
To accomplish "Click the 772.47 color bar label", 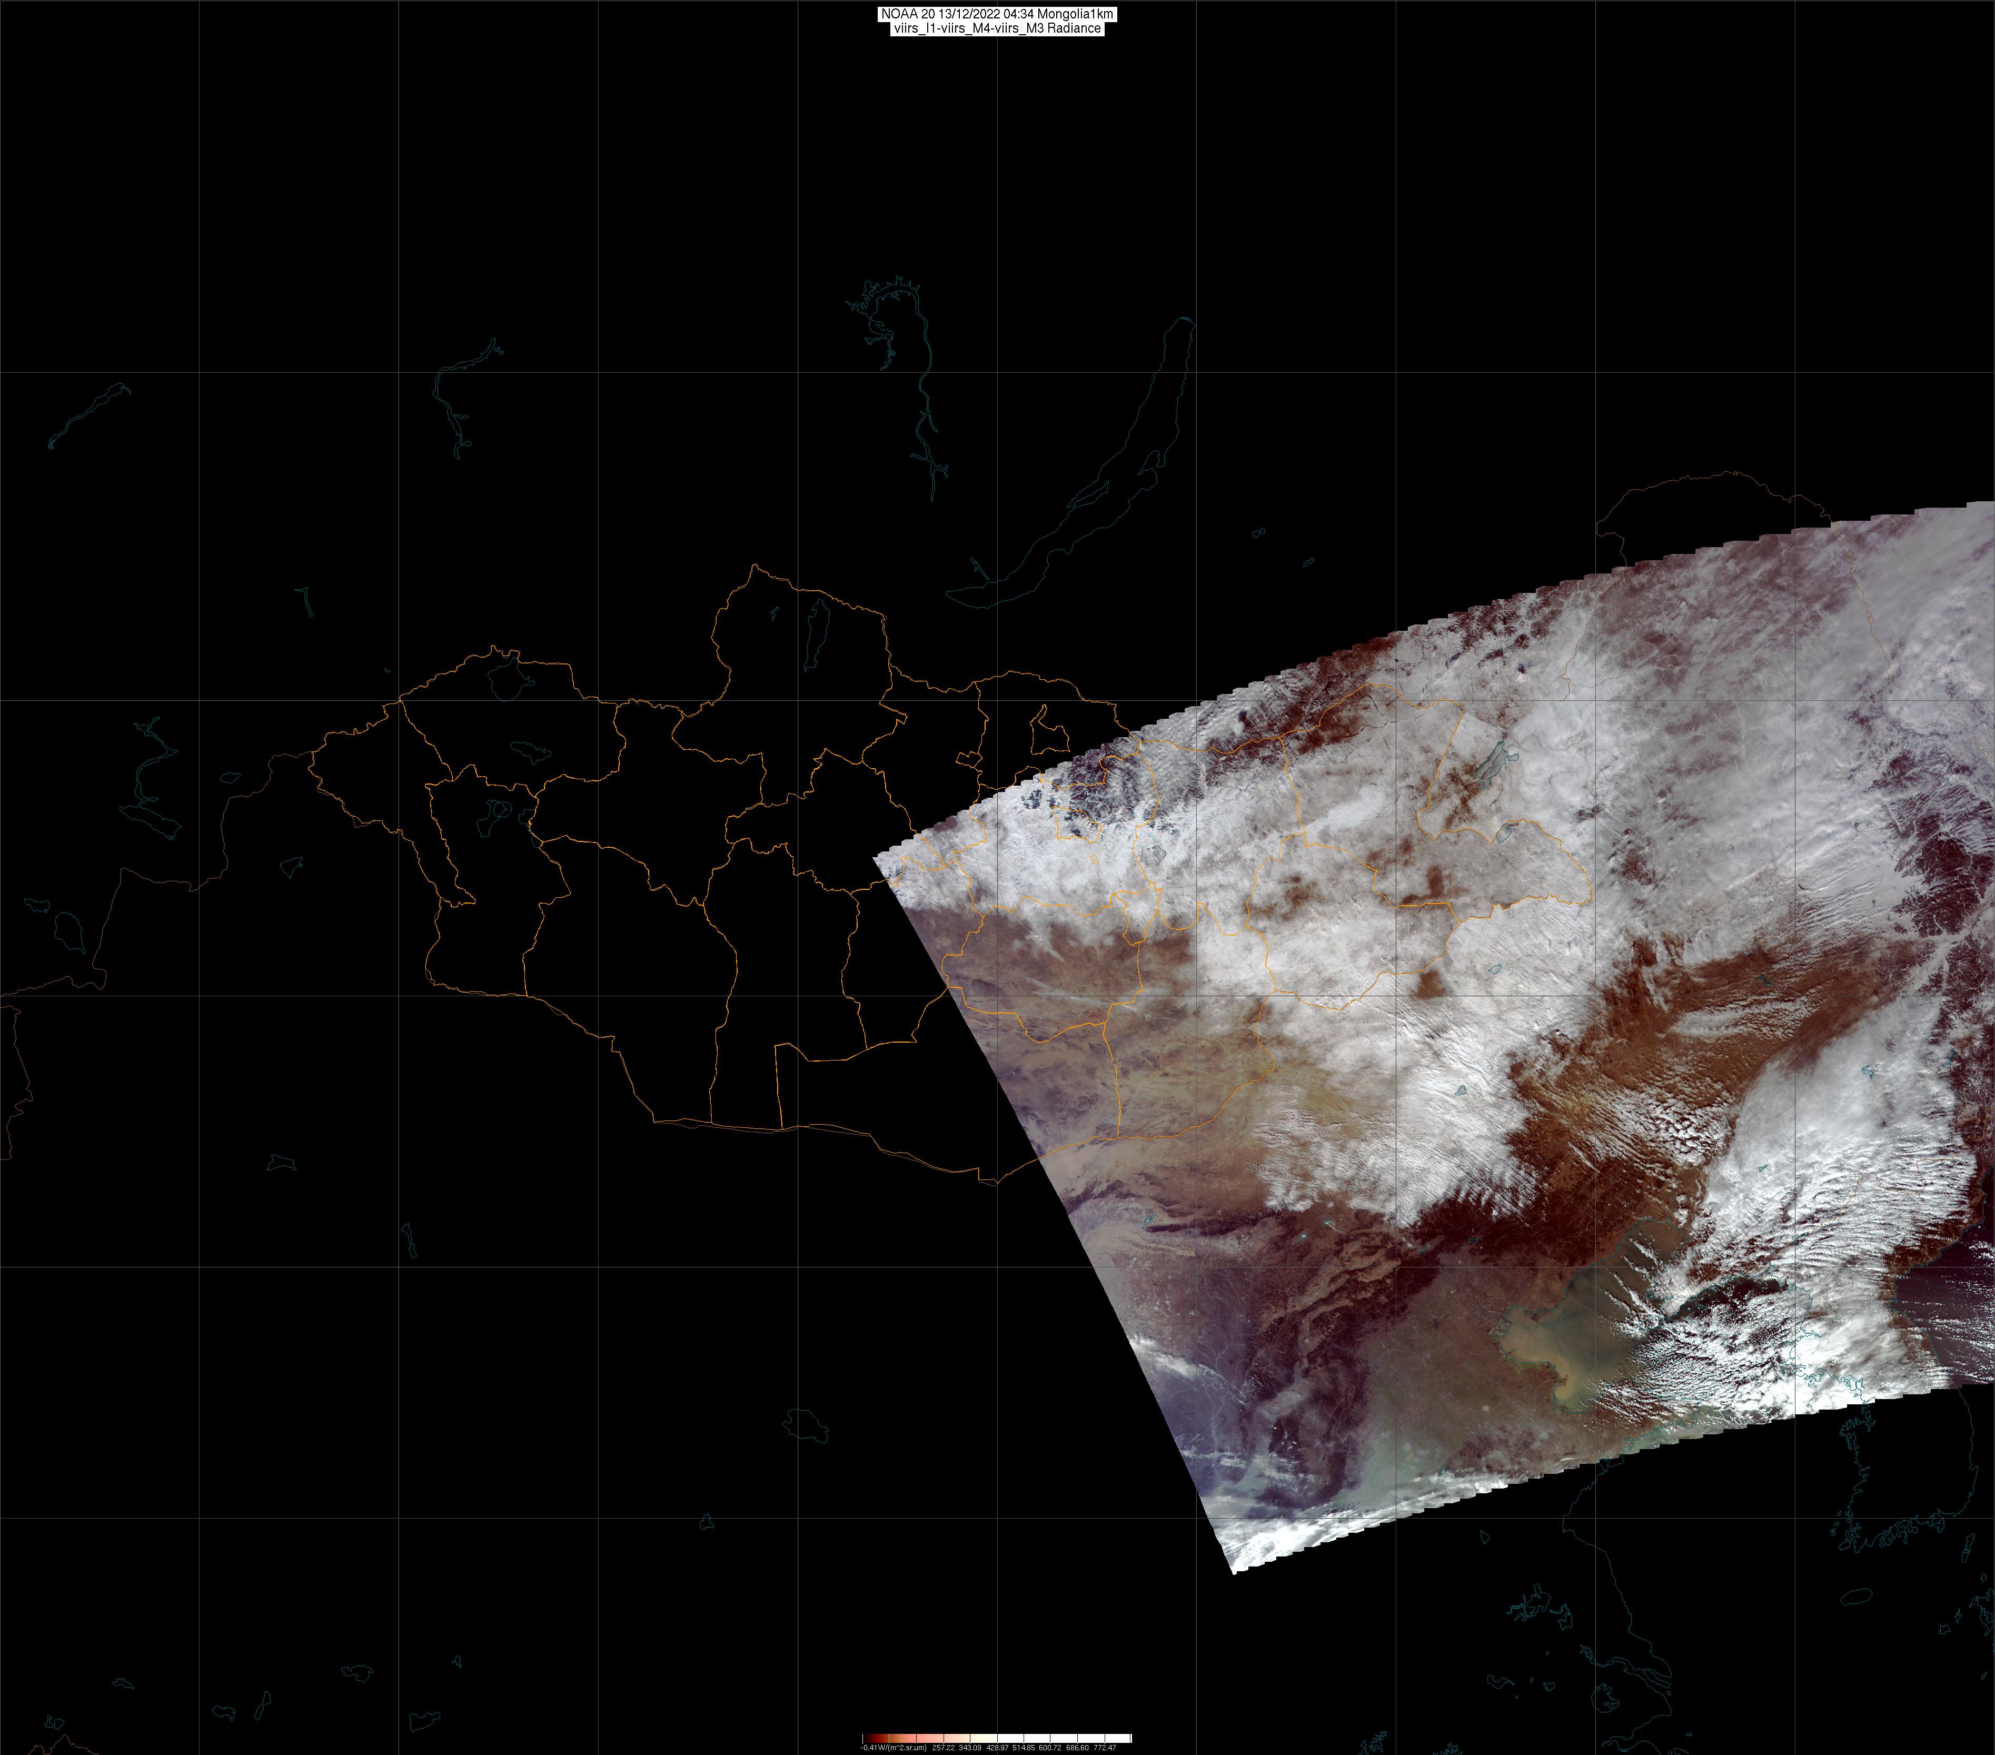I will pyautogui.click(x=1105, y=1748).
